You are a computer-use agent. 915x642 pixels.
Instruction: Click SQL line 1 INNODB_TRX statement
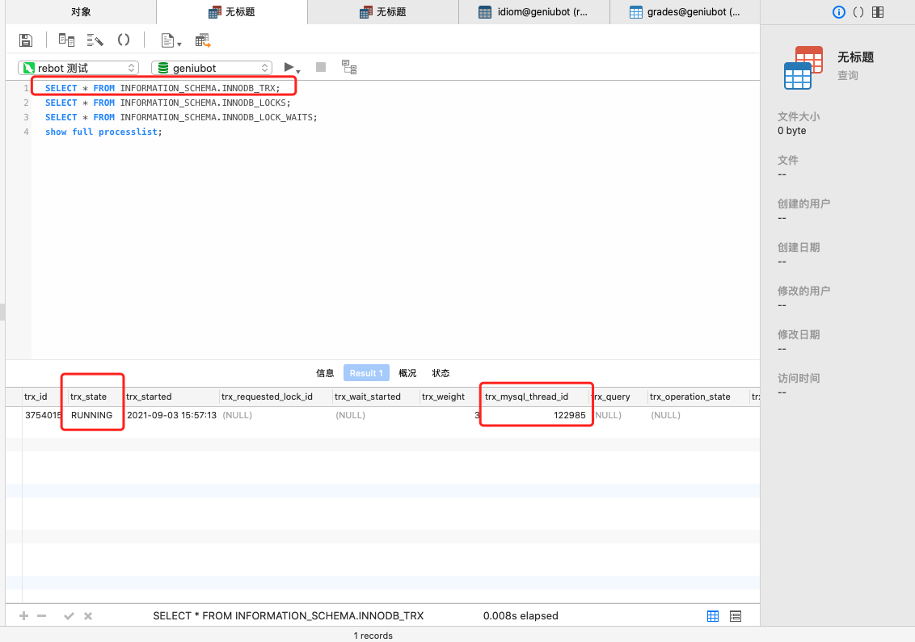(162, 88)
